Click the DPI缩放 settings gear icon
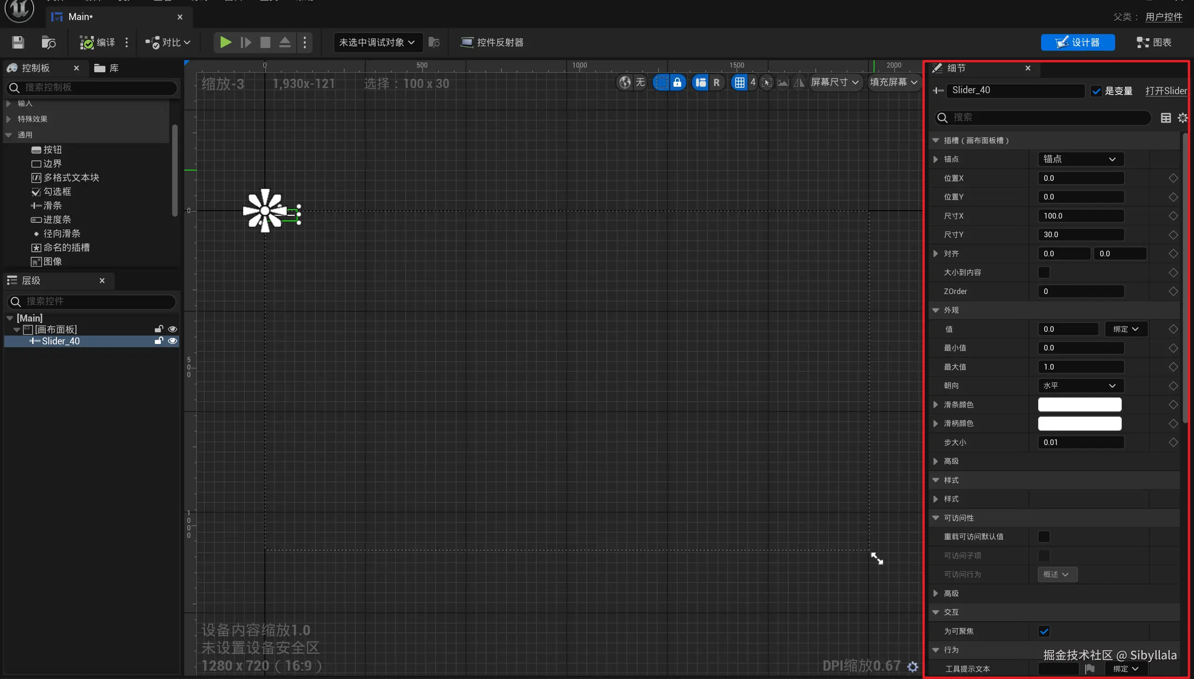The width and height of the screenshot is (1194, 679). (x=913, y=666)
